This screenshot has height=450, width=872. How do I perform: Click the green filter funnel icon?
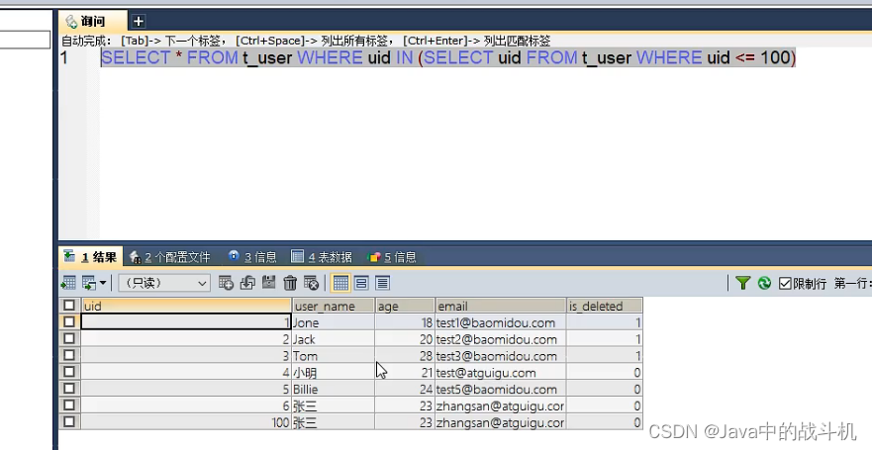[x=743, y=283]
